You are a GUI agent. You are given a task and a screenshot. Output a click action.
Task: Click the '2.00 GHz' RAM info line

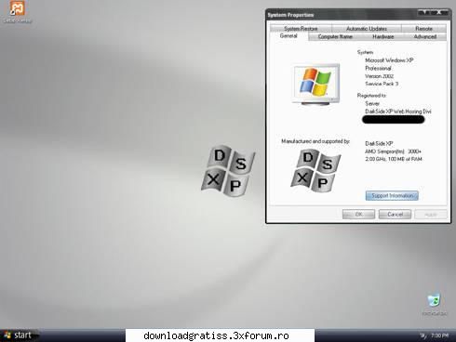coord(394,159)
